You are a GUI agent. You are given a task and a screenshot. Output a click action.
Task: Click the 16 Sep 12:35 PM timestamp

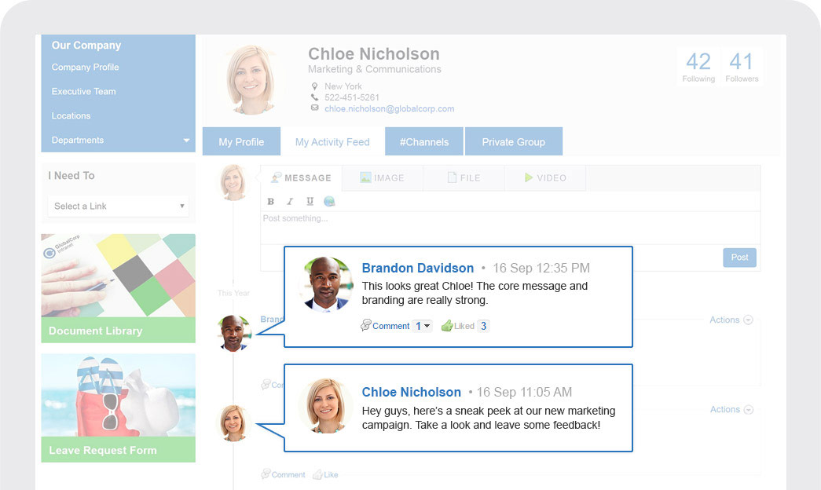[x=541, y=268]
